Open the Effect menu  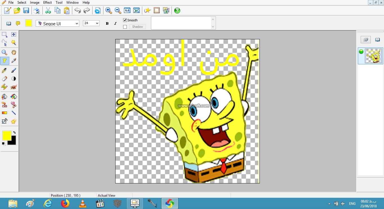[48, 3]
